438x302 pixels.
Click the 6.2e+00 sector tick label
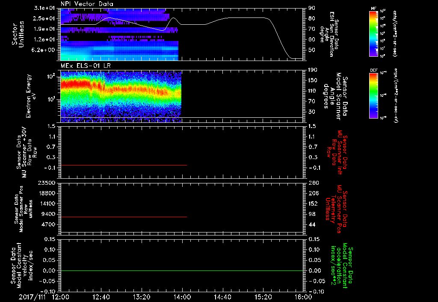point(44,50)
